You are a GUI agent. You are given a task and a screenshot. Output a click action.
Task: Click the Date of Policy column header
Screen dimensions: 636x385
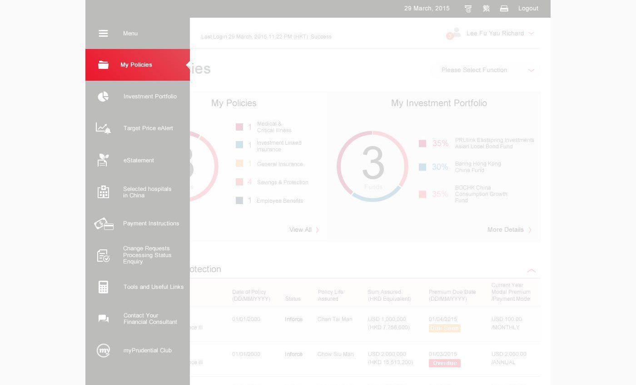251,296
